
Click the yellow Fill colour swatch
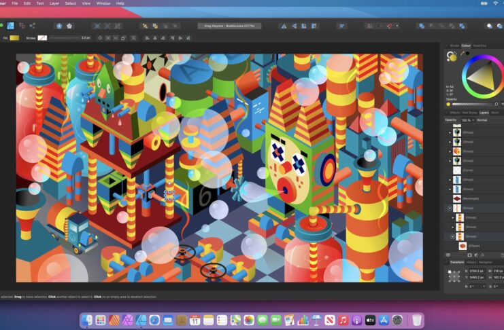click(x=14, y=38)
